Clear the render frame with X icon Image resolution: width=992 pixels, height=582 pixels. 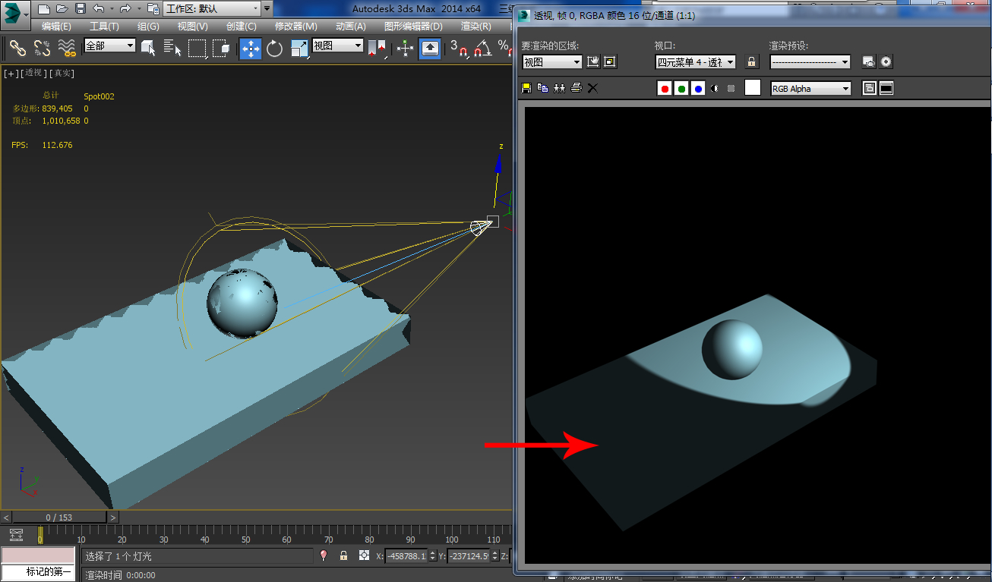click(593, 88)
